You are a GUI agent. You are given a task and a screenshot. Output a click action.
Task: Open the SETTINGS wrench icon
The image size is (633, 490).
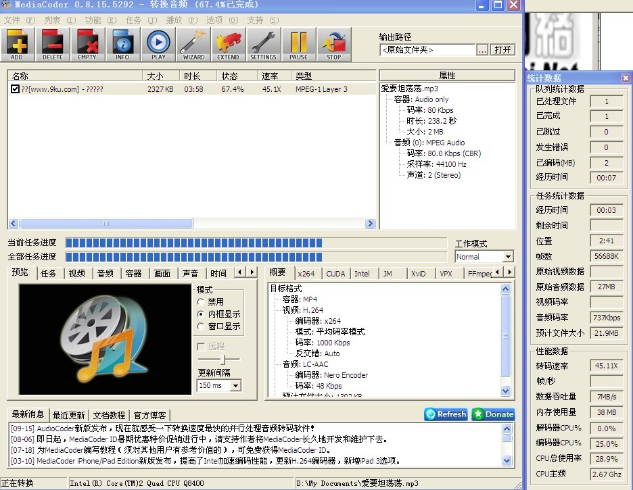click(x=263, y=45)
